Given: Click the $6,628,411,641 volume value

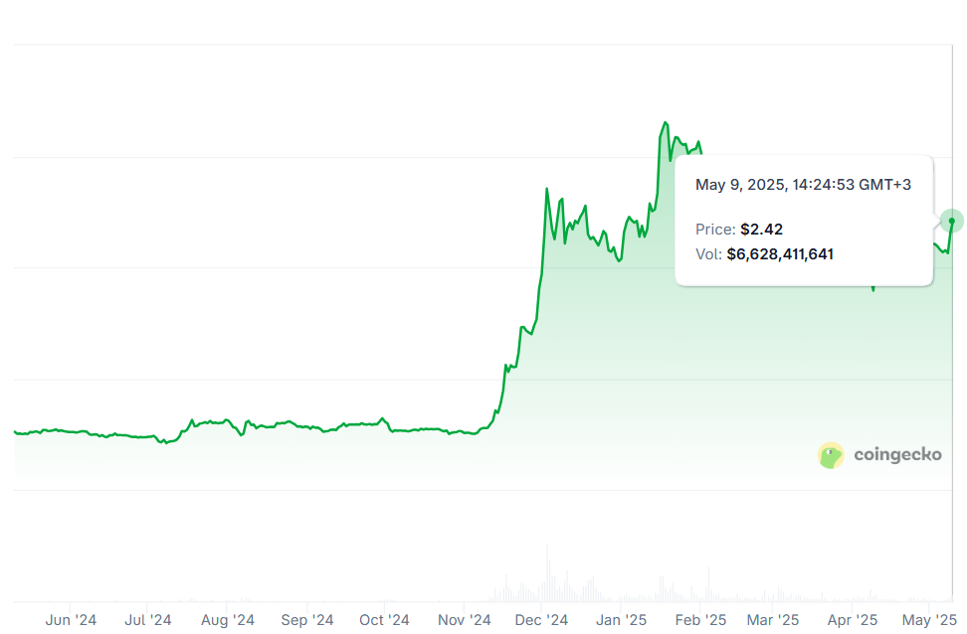Looking at the screenshot, I should 780,254.
